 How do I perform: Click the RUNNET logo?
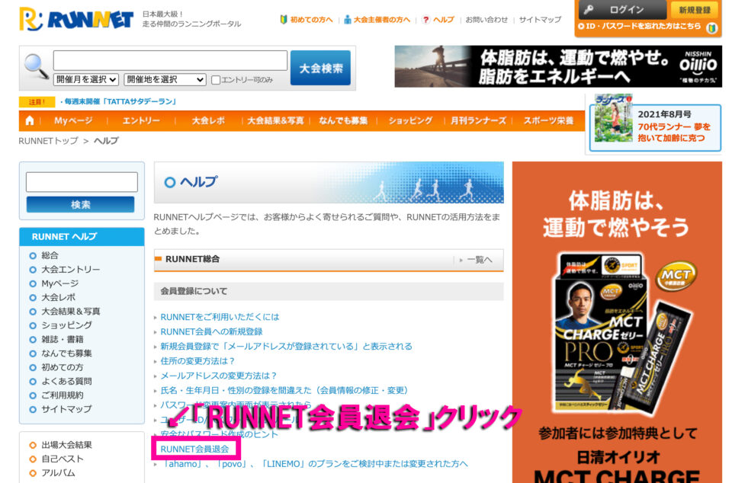[x=76, y=19]
